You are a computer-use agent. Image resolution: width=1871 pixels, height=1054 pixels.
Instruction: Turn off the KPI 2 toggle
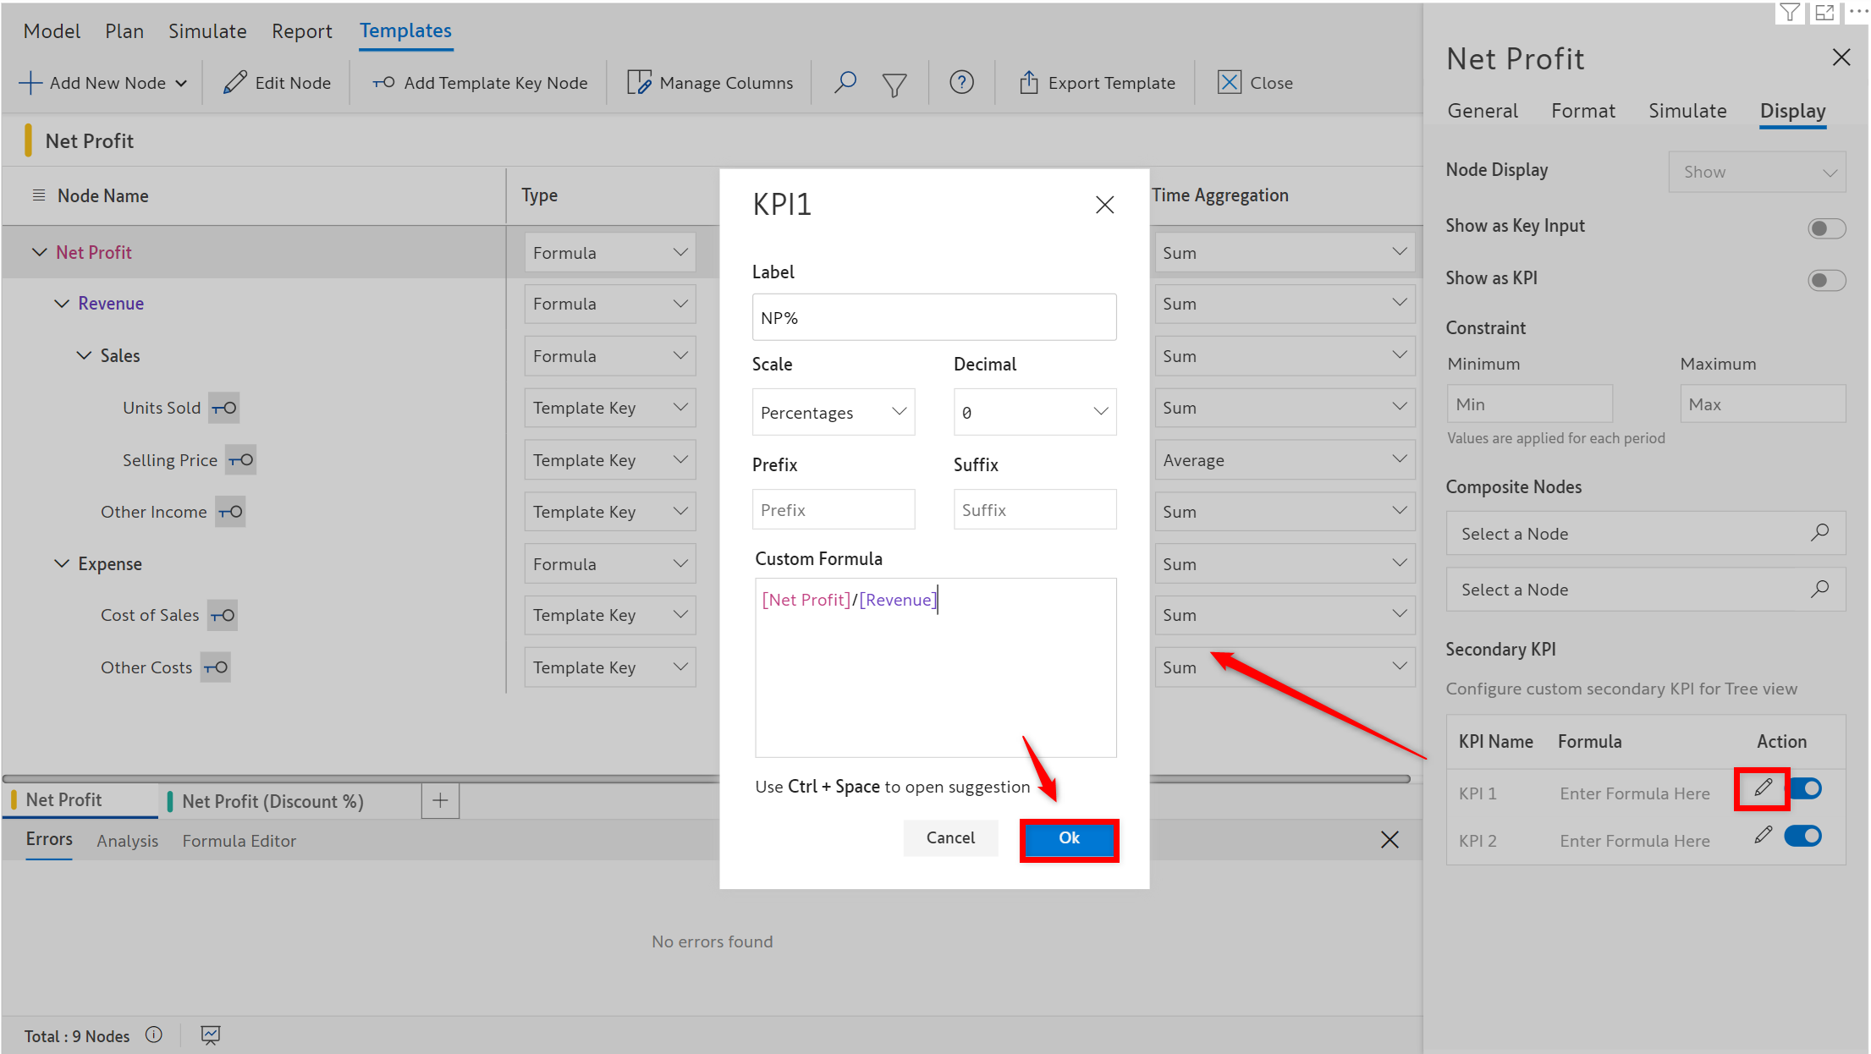(x=1803, y=836)
